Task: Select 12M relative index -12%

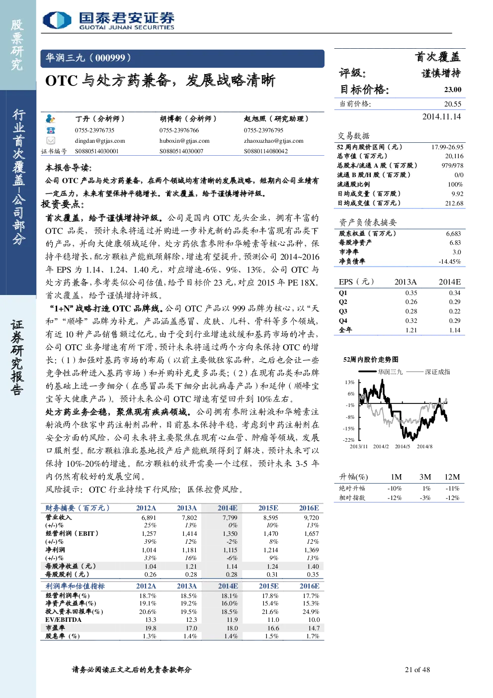Action: (452, 498)
